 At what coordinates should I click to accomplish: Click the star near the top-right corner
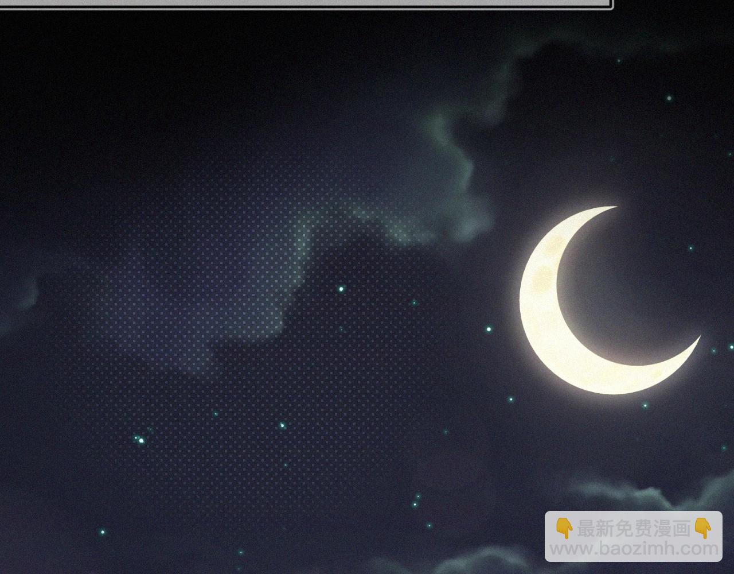coord(669,98)
